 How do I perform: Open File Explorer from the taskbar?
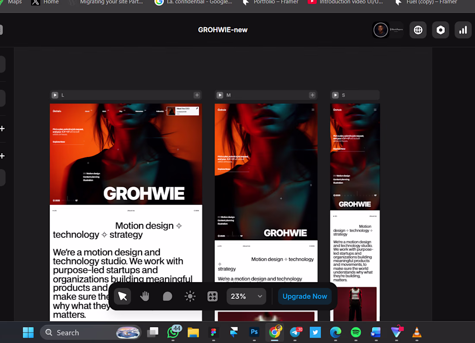[x=193, y=332]
